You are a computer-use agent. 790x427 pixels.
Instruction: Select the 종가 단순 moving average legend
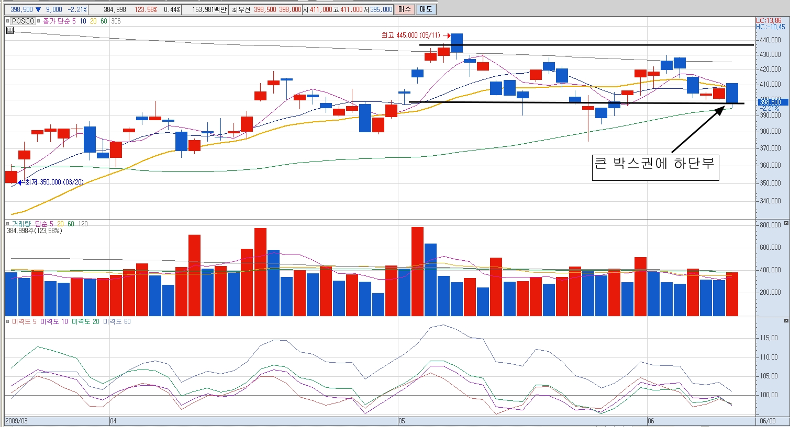point(56,21)
